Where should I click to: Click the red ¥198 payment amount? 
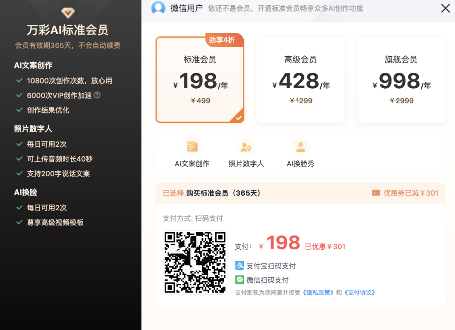pos(280,243)
